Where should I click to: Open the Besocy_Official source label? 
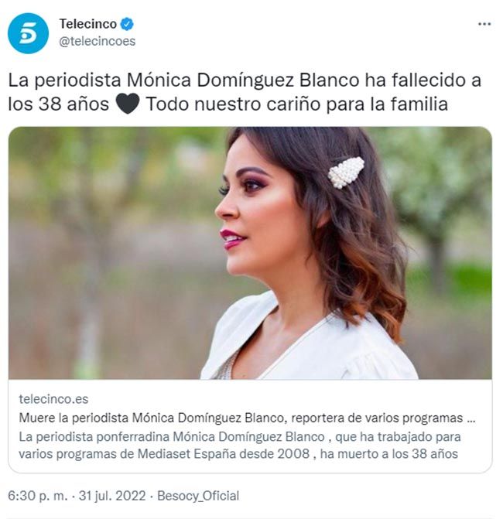(198, 496)
